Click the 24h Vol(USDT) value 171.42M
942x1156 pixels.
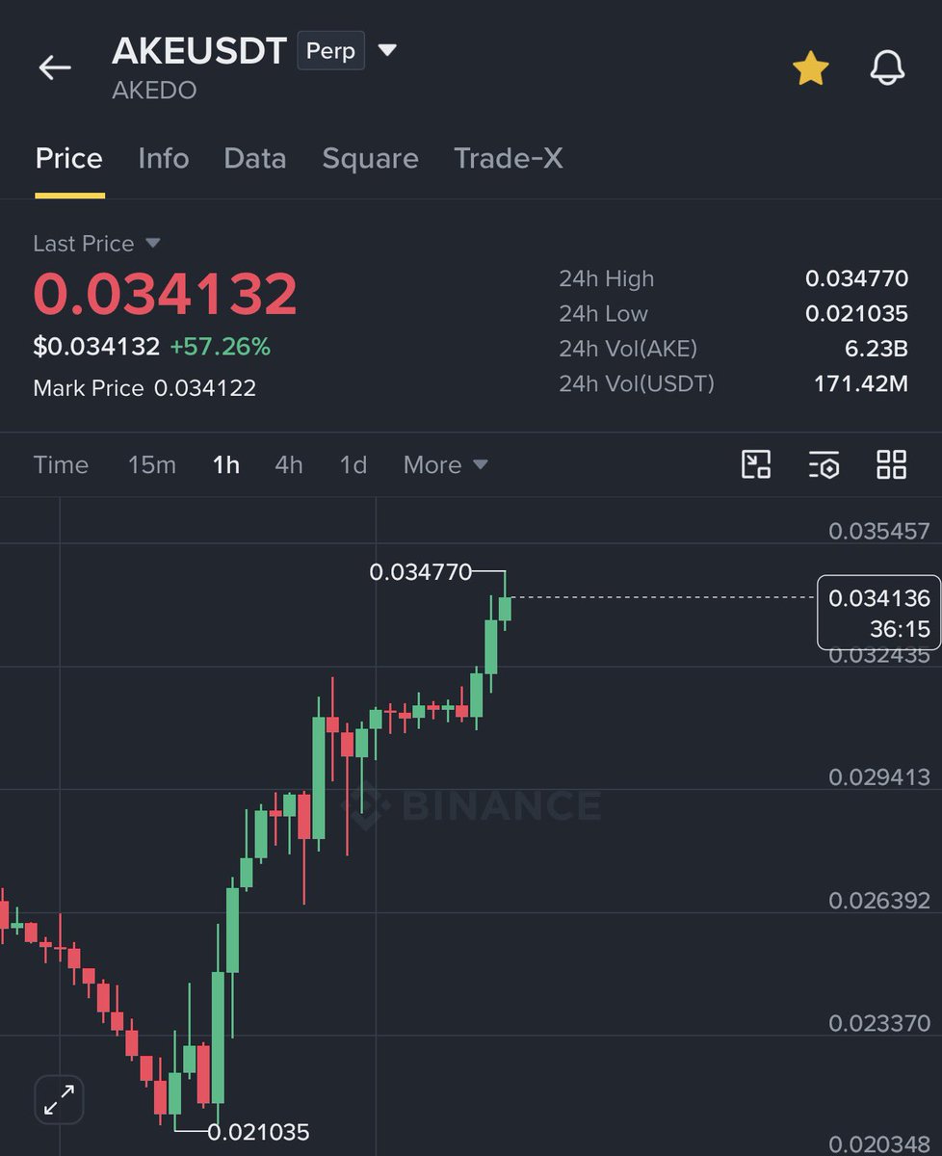(861, 383)
